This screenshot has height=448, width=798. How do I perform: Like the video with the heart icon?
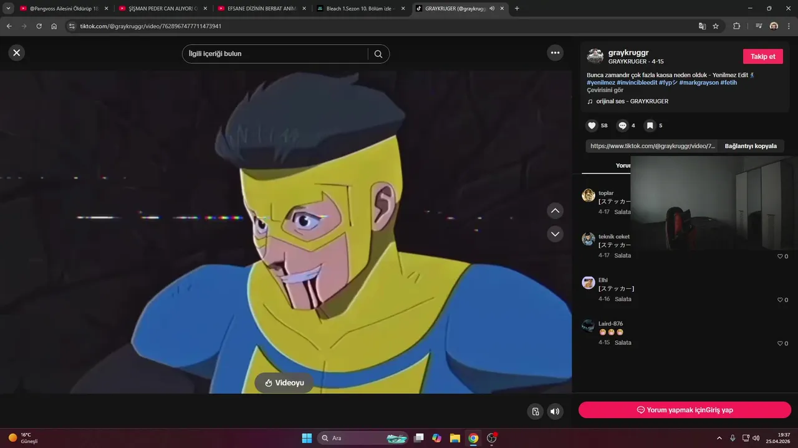pyautogui.click(x=592, y=126)
